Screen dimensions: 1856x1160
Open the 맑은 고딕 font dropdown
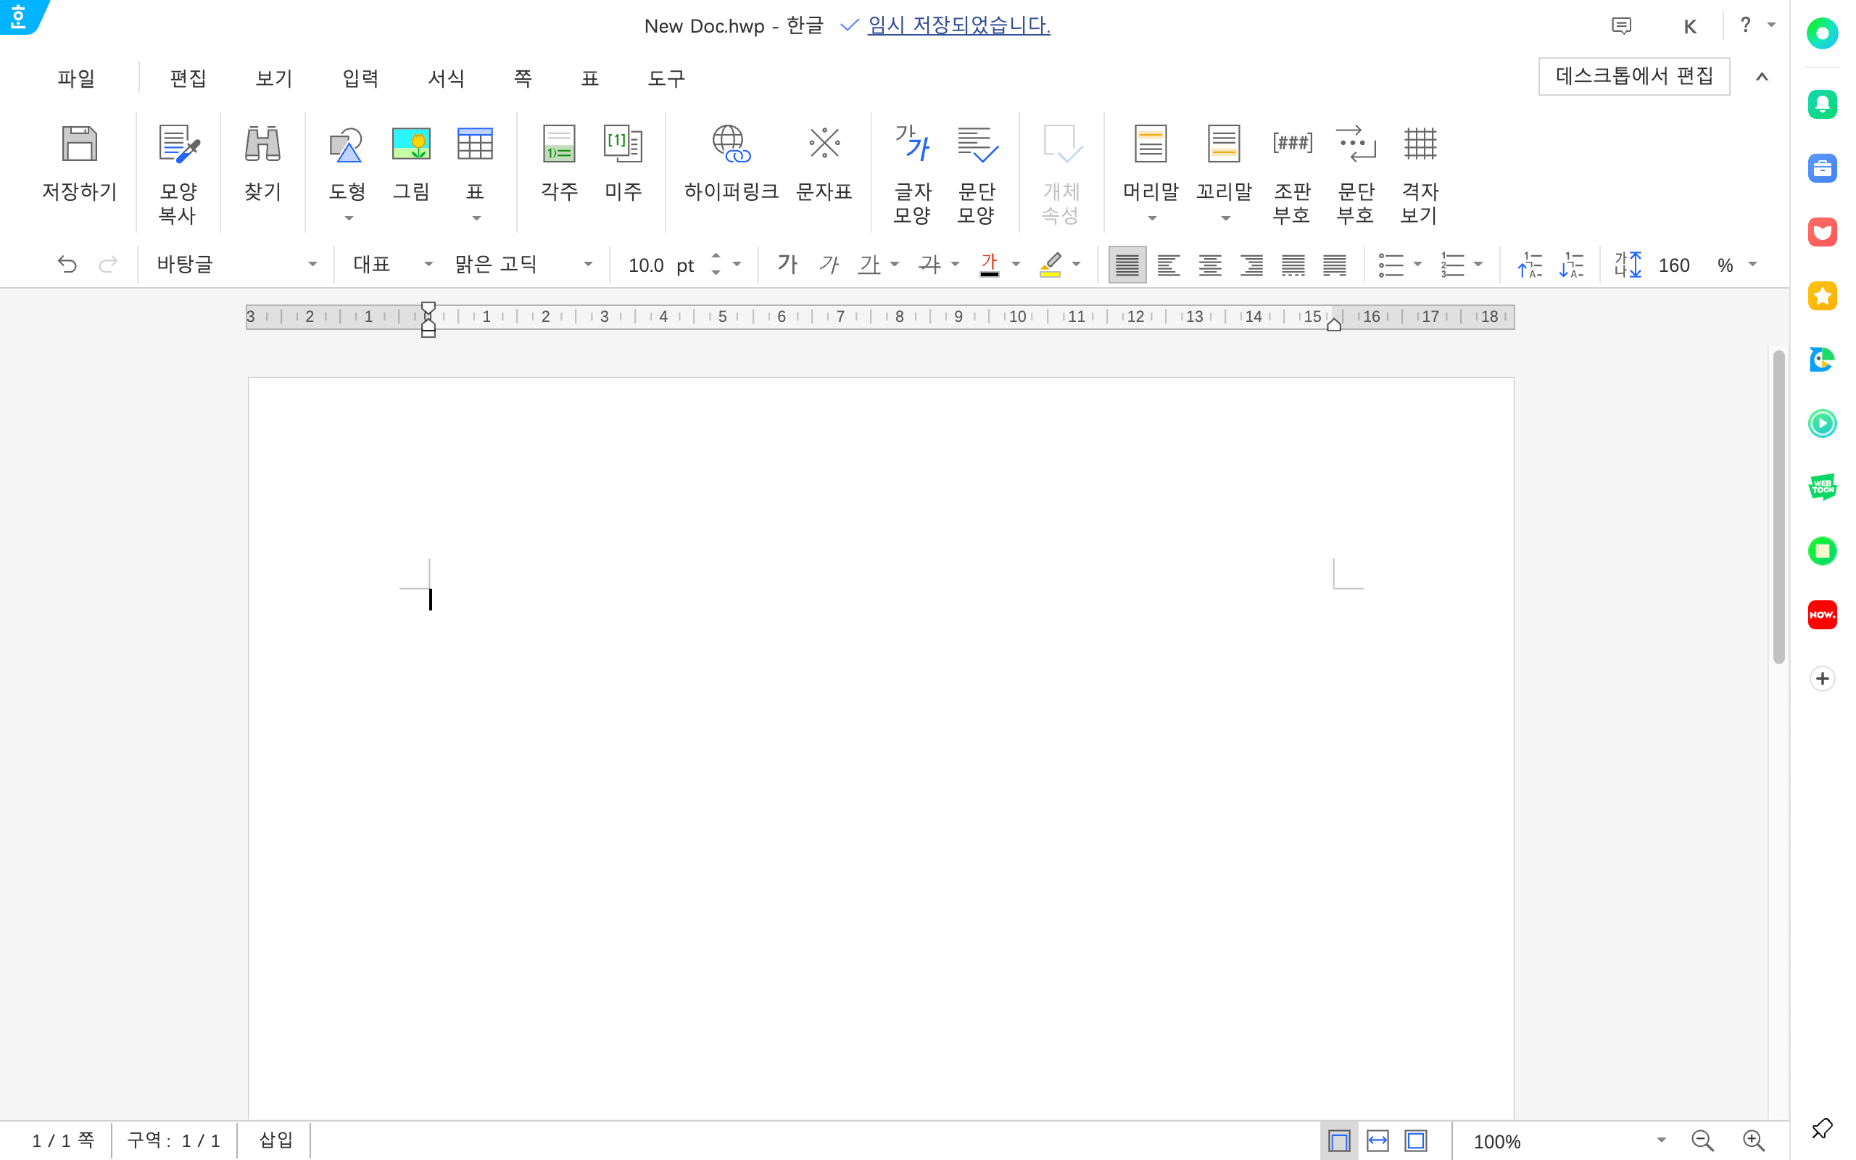point(587,265)
